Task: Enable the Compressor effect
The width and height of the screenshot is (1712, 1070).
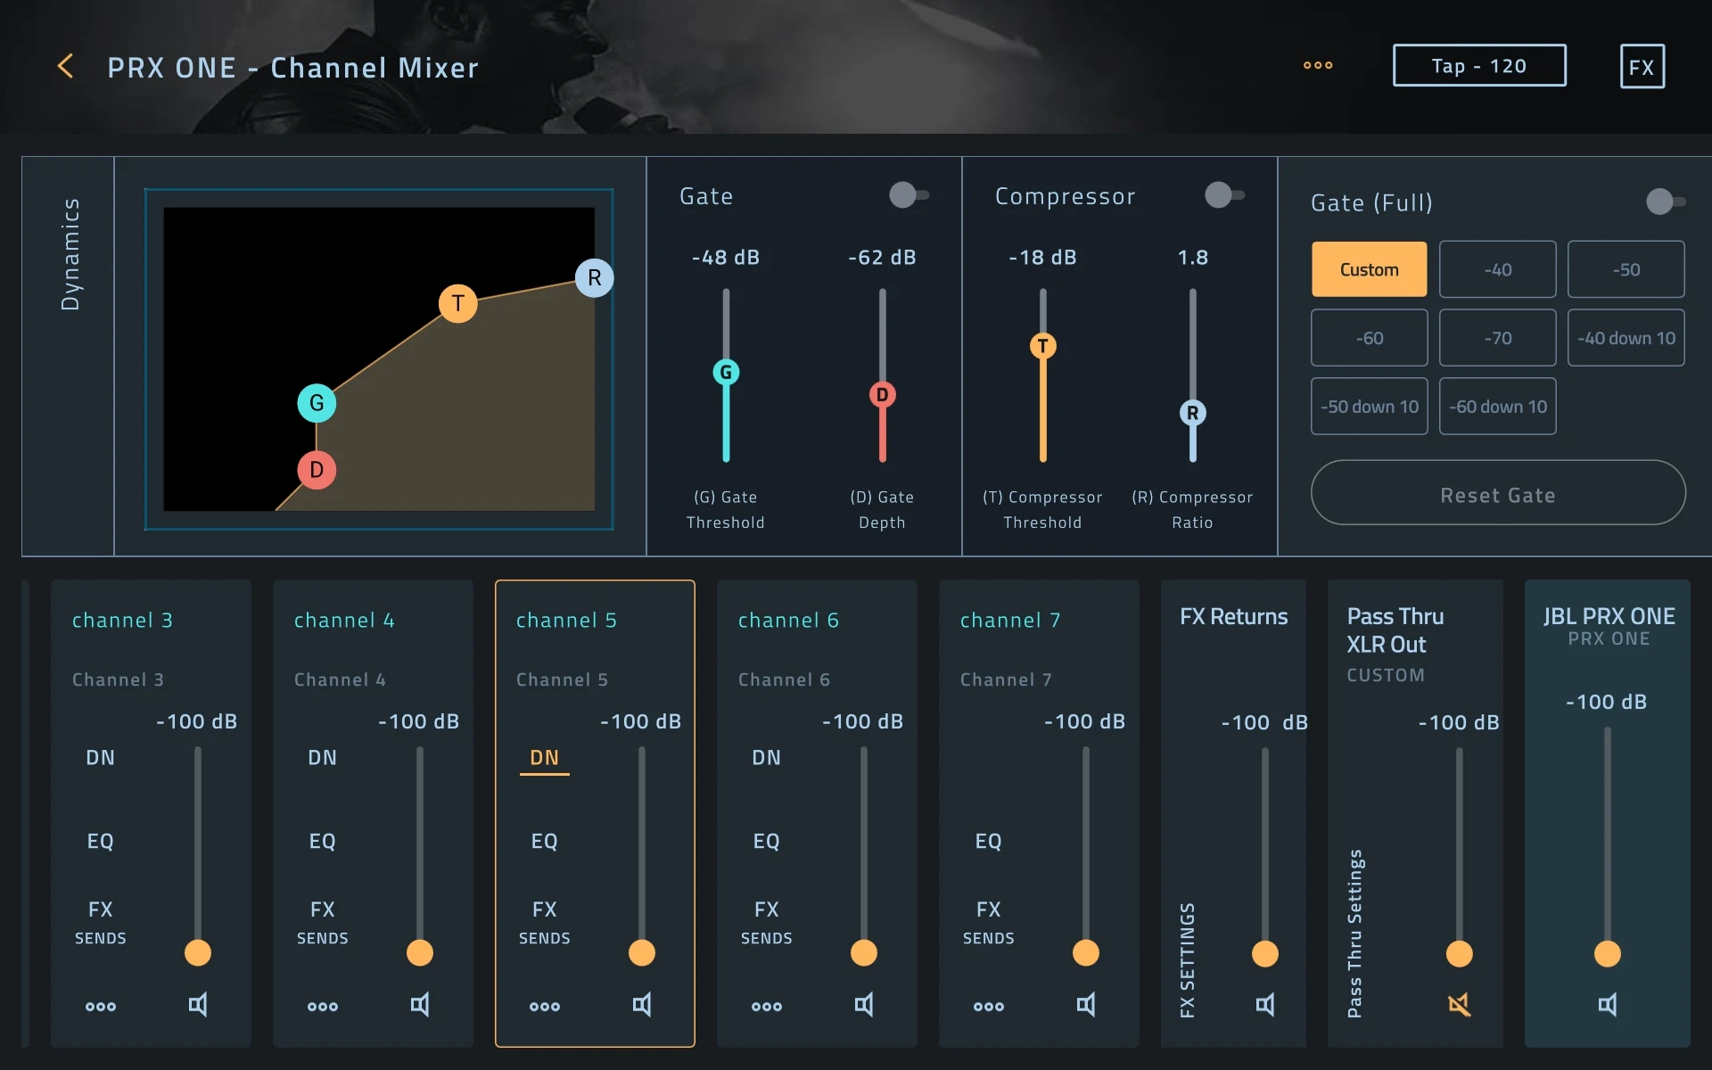Action: pos(1223,194)
